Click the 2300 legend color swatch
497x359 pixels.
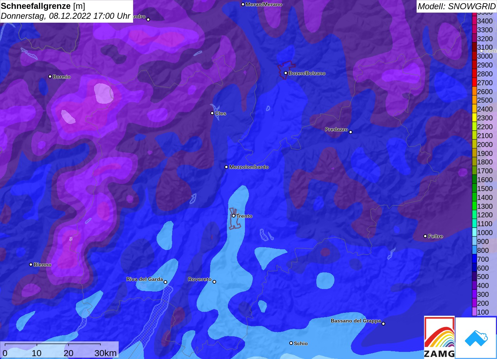point(474,118)
